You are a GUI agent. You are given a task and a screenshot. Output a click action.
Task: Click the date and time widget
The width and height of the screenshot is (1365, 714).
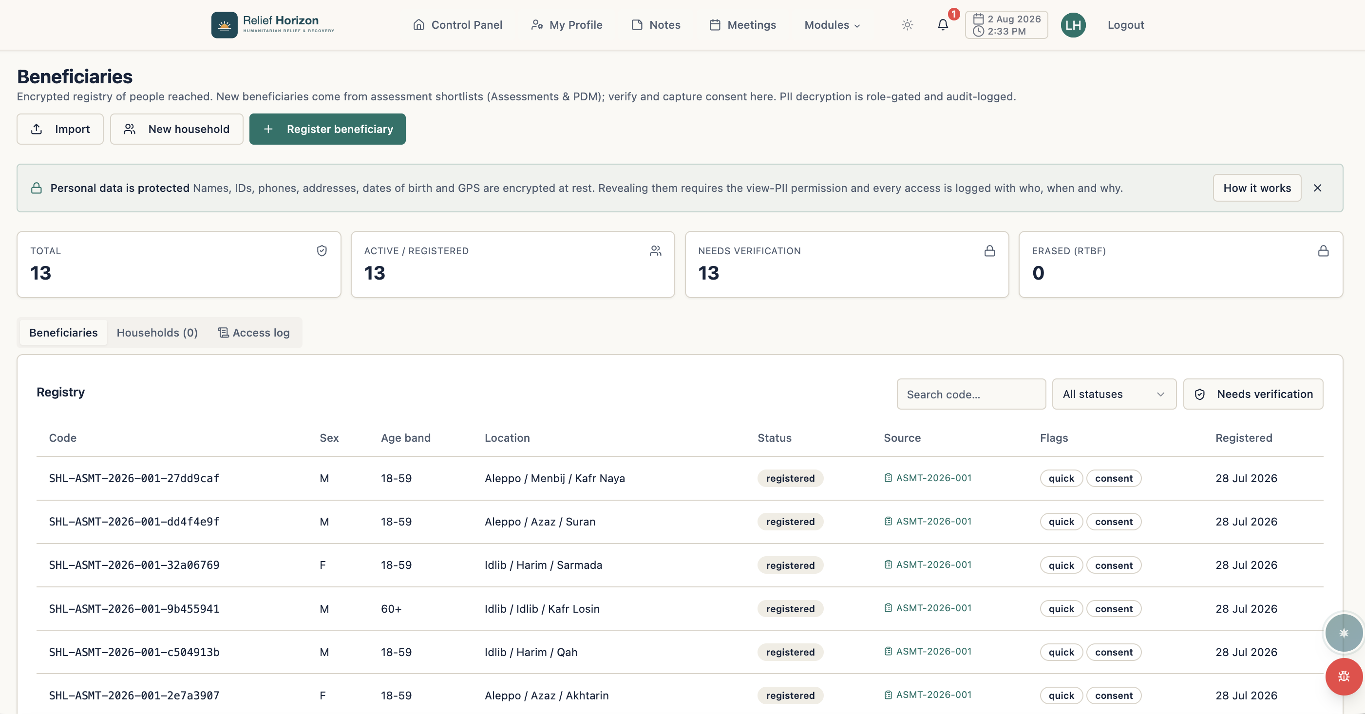1006,25
